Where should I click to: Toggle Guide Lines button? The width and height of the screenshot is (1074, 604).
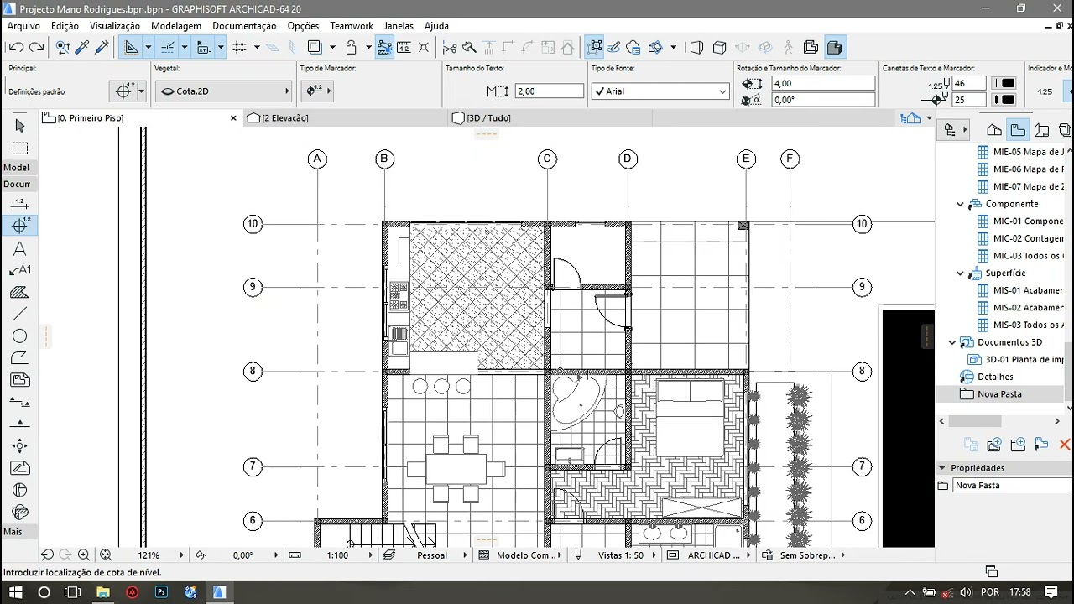(x=132, y=48)
